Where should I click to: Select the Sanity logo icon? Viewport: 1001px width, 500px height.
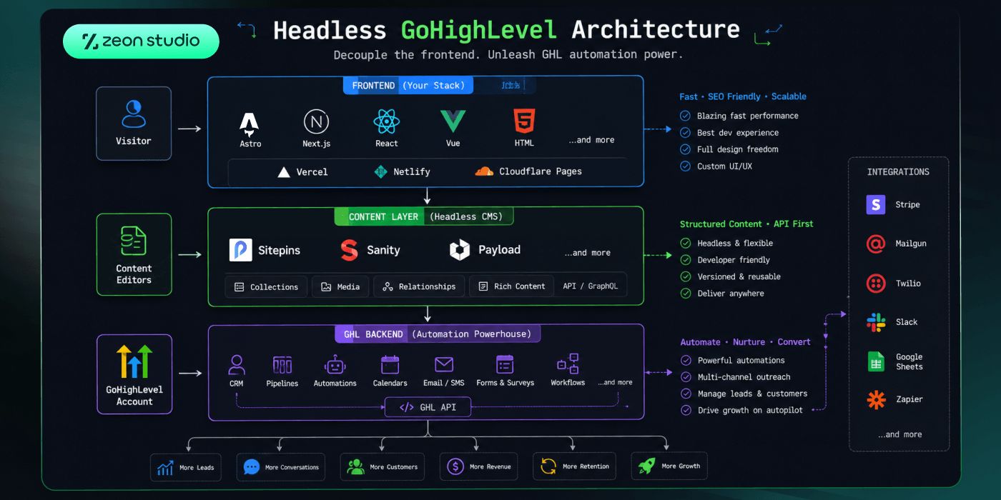coord(349,250)
